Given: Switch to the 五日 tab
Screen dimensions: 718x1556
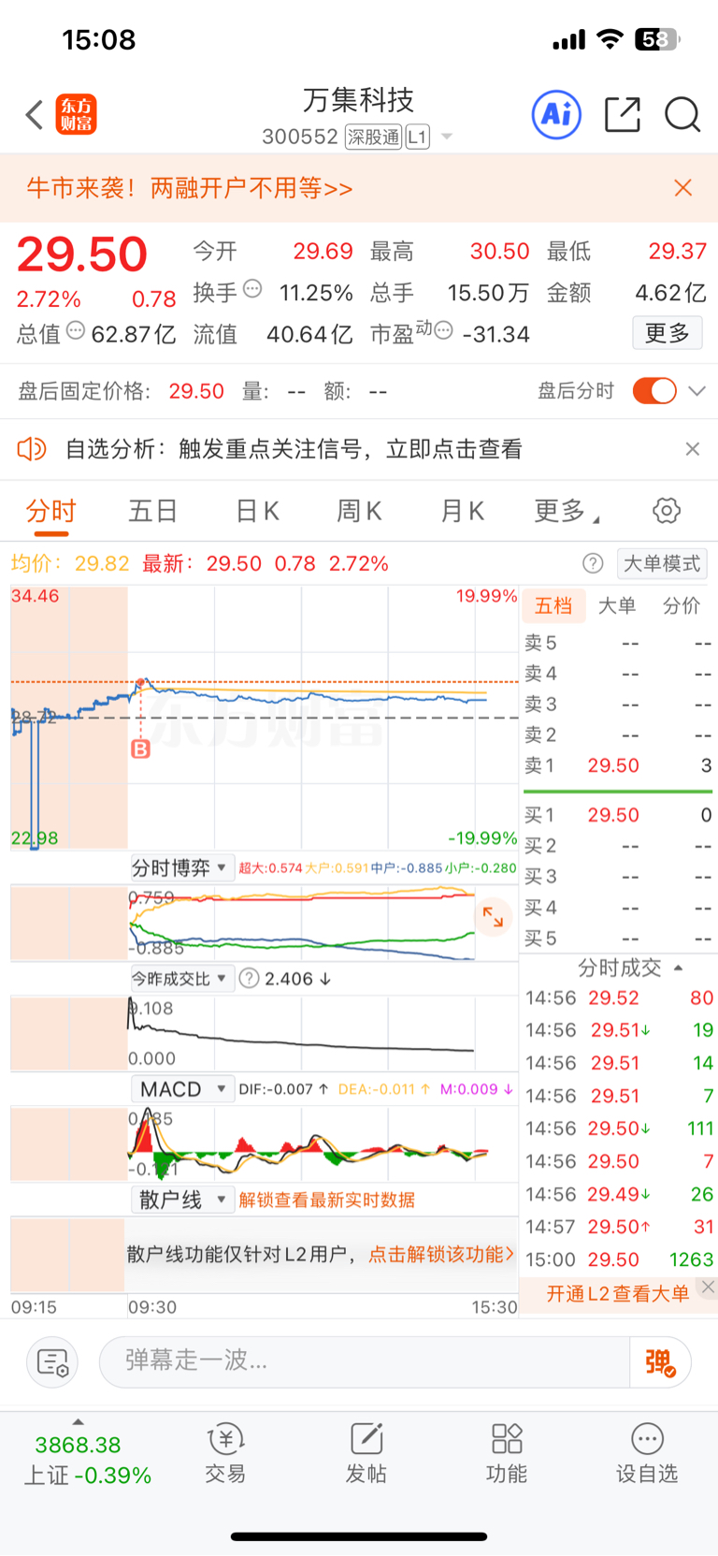Looking at the screenshot, I should 152,512.
